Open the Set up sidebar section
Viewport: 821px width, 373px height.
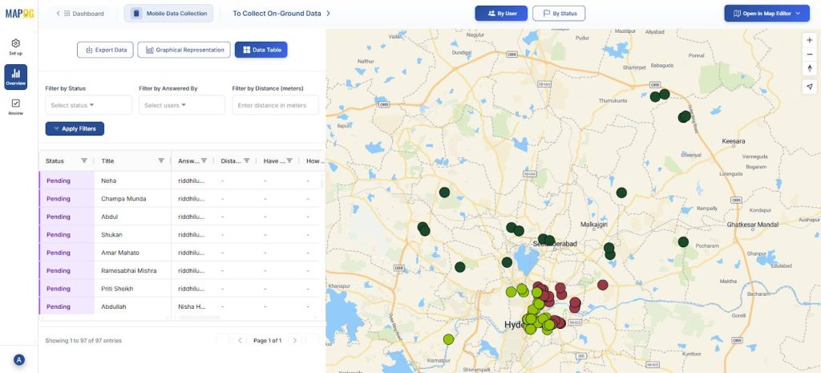[x=15, y=47]
